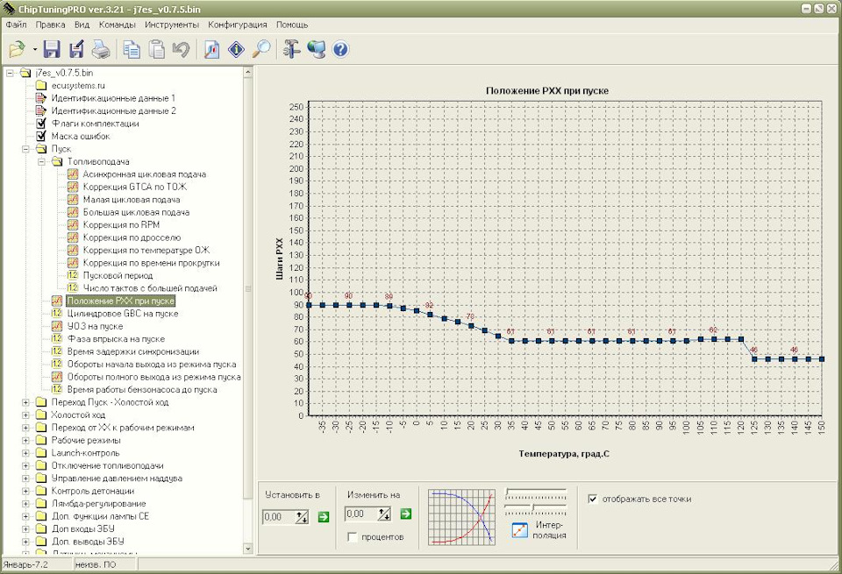This screenshot has height=574, width=842.
Task: Click the 'Изменить на' value field
Action: click(360, 514)
